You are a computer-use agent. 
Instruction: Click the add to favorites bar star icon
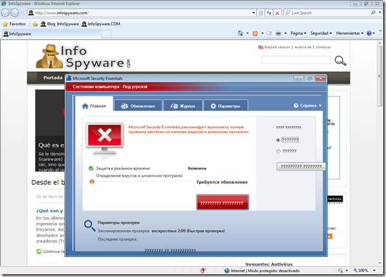pos(35,24)
